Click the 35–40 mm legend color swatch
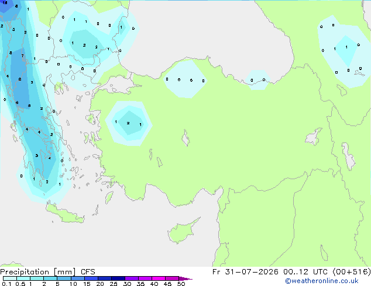The width and height of the screenshot is (371, 286). pos(145,278)
